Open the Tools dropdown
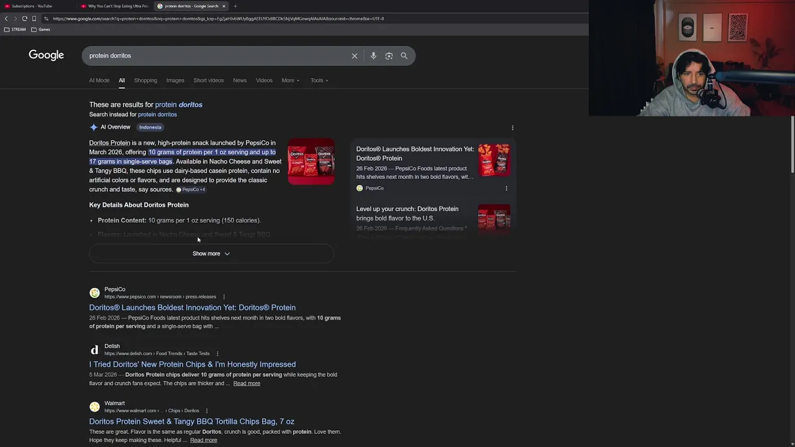This screenshot has width=795, height=447. click(319, 80)
